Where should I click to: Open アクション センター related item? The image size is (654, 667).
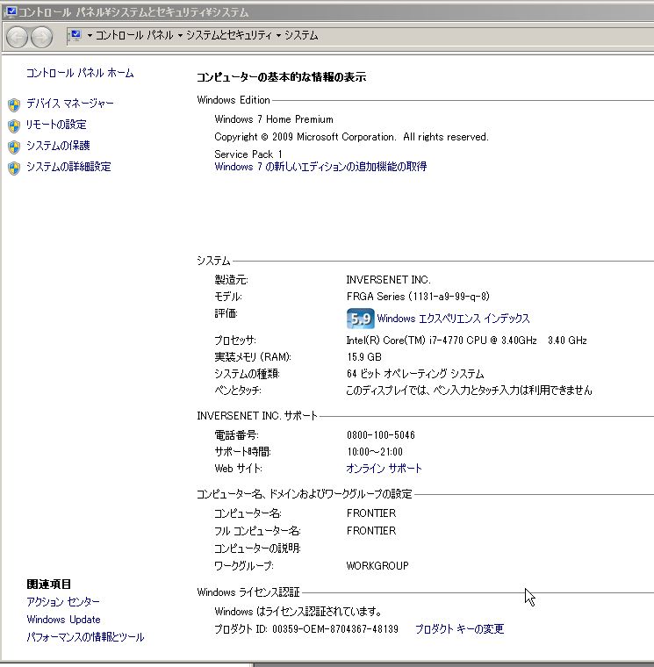pos(63,602)
